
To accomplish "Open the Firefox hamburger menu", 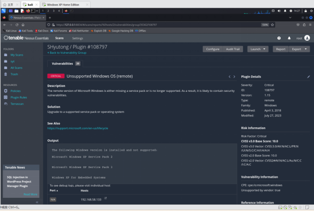I will click(310, 25).
